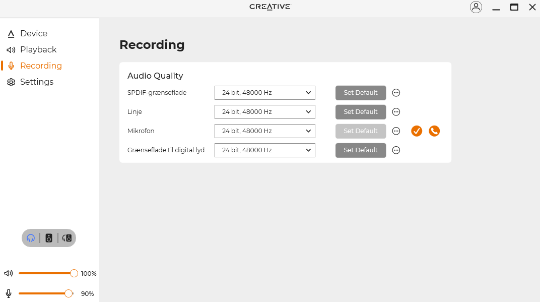Click the orange communications phone icon

click(x=434, y=131)
